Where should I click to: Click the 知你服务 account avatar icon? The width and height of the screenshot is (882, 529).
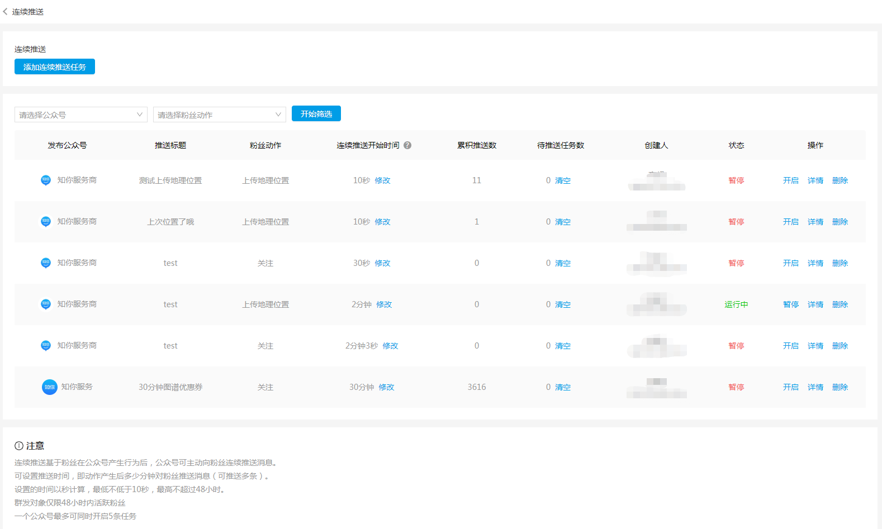50,387
